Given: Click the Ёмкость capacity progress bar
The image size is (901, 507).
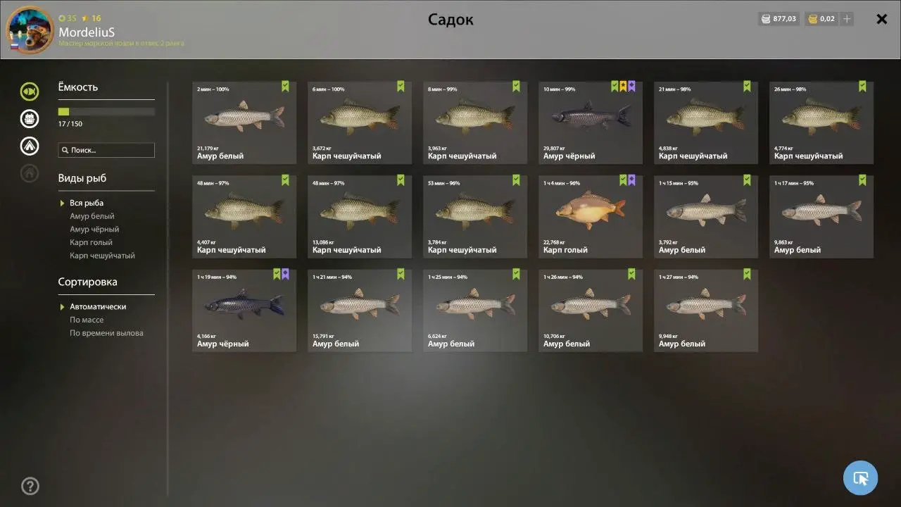Looking at the screenshot, I should (x=106, y=111).
